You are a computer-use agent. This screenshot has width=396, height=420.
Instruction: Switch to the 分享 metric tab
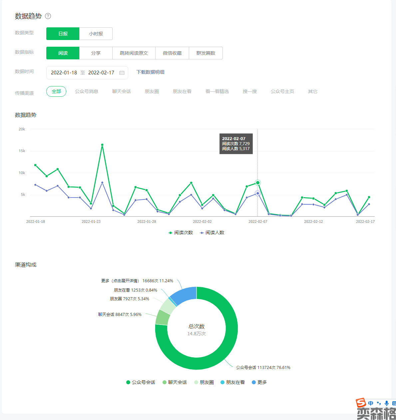pyautogui.click(x=96, y=53)
